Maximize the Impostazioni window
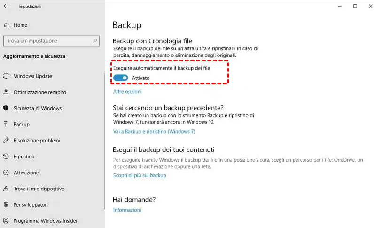Screen dimensions: 374x228 coord(355,6)
